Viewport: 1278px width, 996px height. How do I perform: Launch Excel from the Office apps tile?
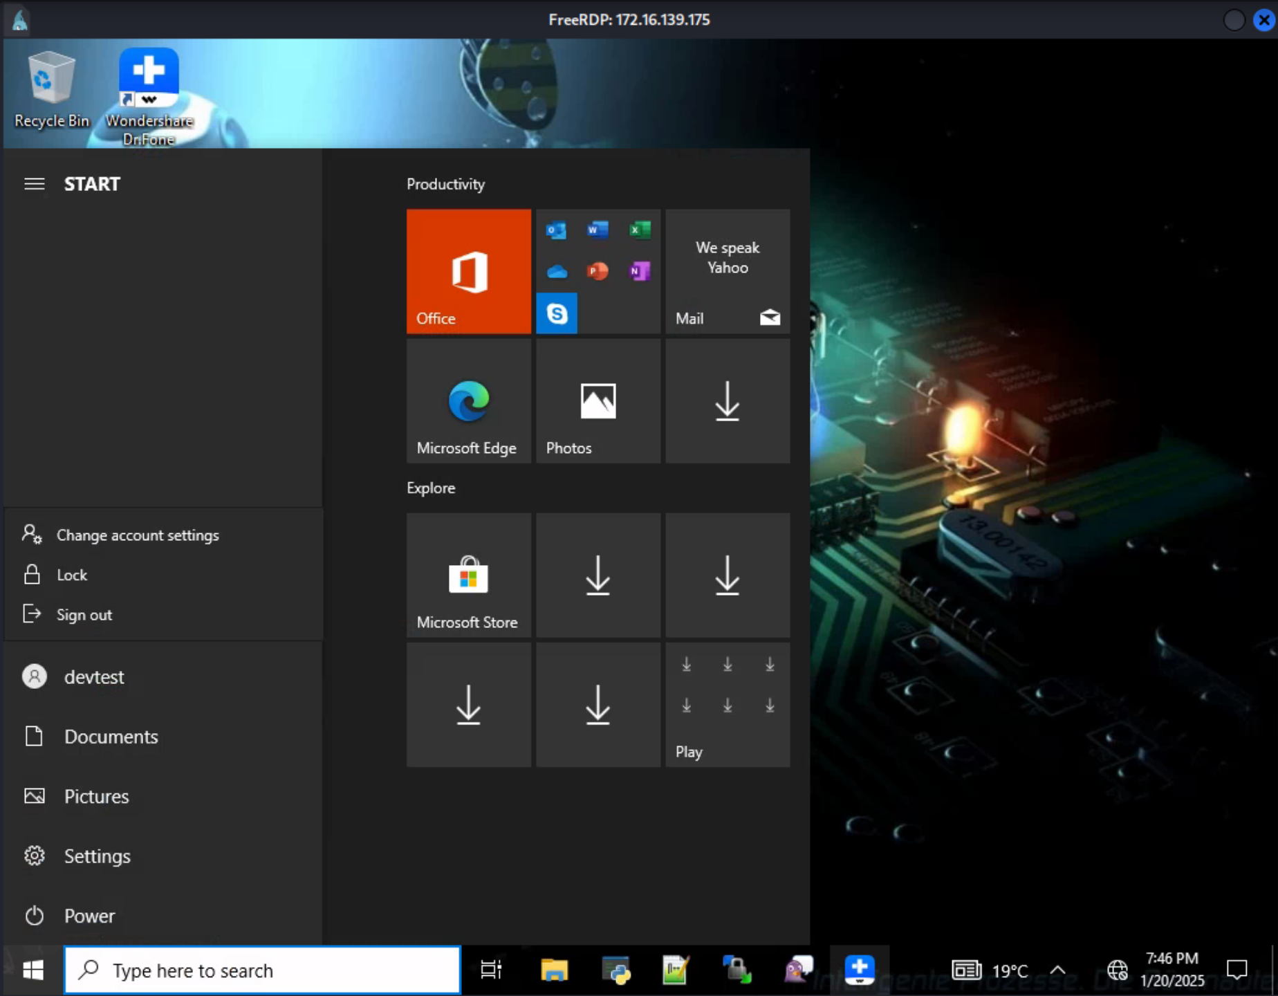pyautogui.click(x=640, y=230)
